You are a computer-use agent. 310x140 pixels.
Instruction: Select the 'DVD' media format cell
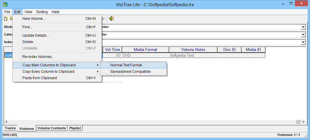point(145,56)
